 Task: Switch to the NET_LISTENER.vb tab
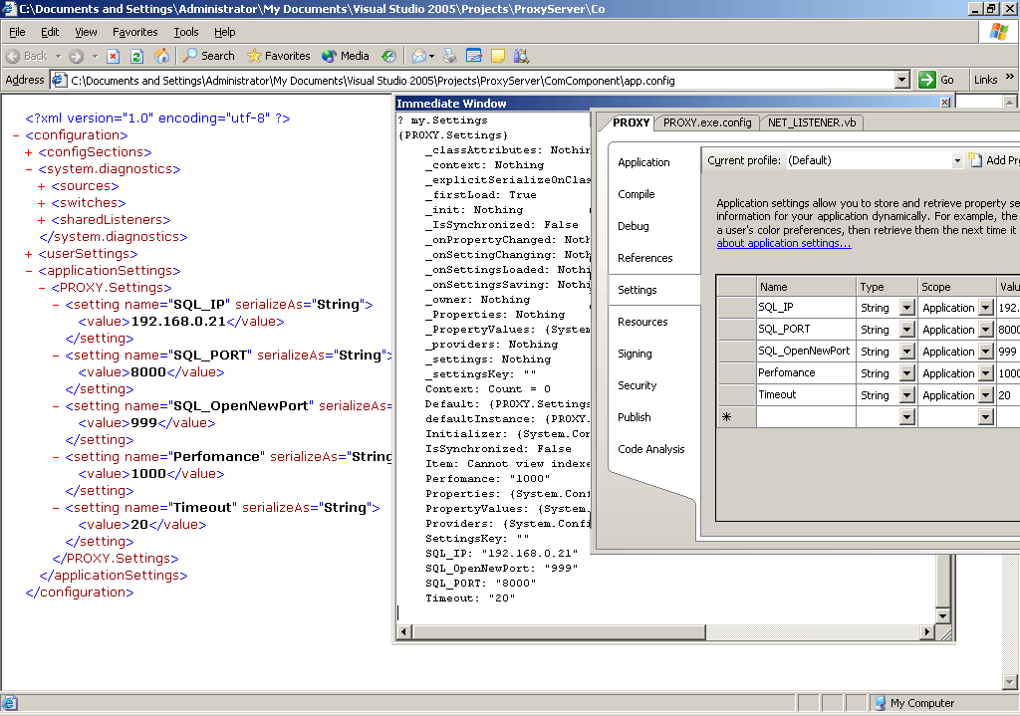pos(812,122)
